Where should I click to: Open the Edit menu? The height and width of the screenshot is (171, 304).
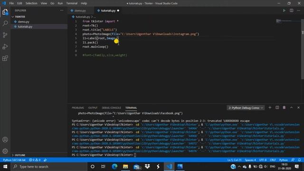[19, 3]
